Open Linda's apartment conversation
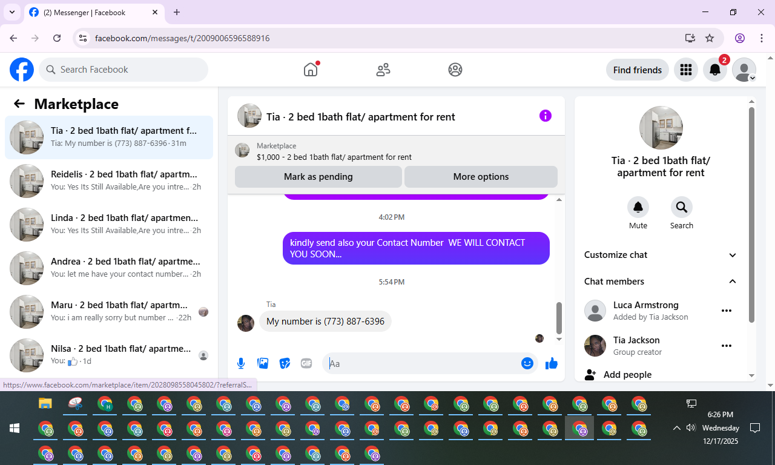This screenshot has width=775, height=465. [x=109, y=225]
